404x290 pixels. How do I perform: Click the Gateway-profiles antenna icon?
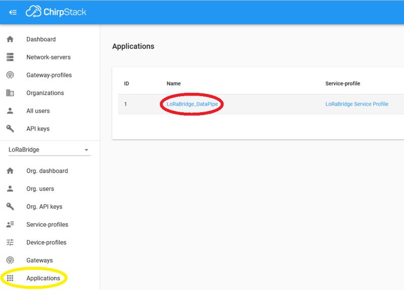(x=10, y=75)
